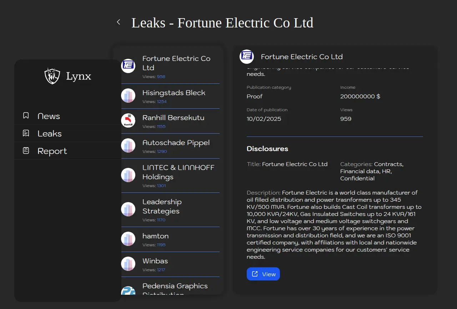Select the hamton leak entry
The image size is (457, 309).
[156, 236]
